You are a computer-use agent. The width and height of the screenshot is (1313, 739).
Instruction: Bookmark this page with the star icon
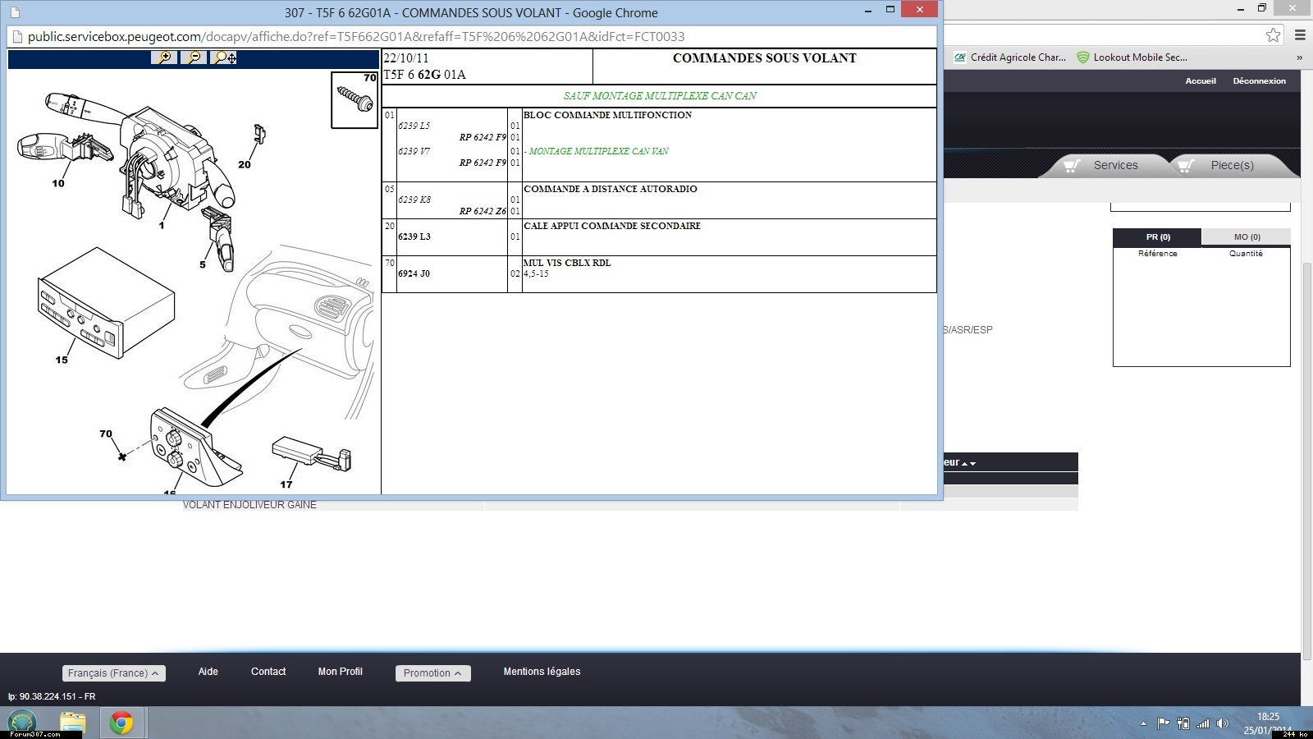[x=1273, y=34]
